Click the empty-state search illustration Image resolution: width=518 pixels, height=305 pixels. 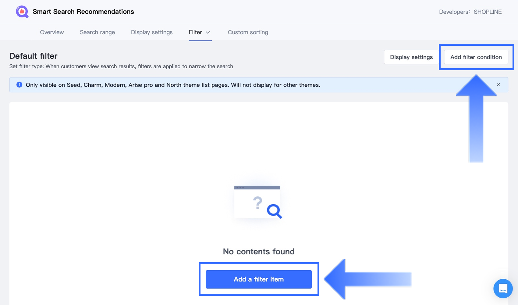click(258, 202)
